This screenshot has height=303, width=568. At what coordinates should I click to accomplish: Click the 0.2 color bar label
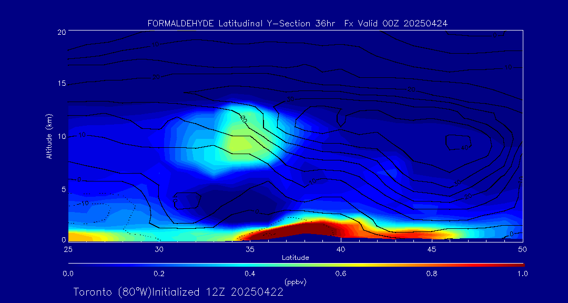tap(159, 274)
